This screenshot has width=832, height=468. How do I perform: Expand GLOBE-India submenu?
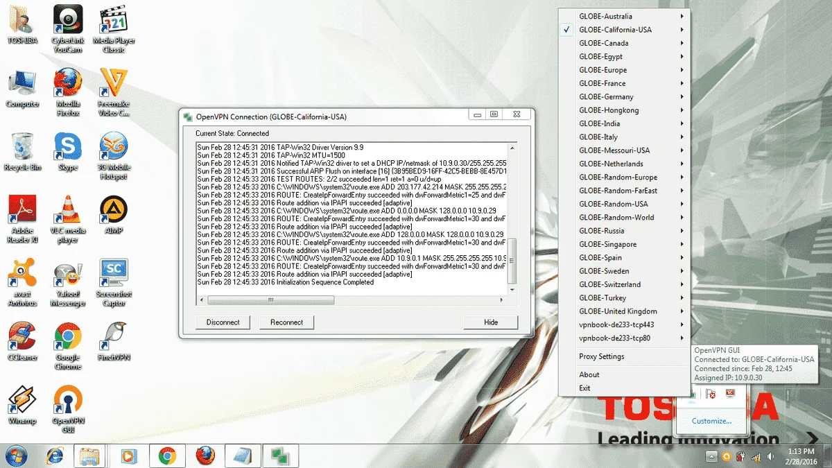[x=625, y=123]
